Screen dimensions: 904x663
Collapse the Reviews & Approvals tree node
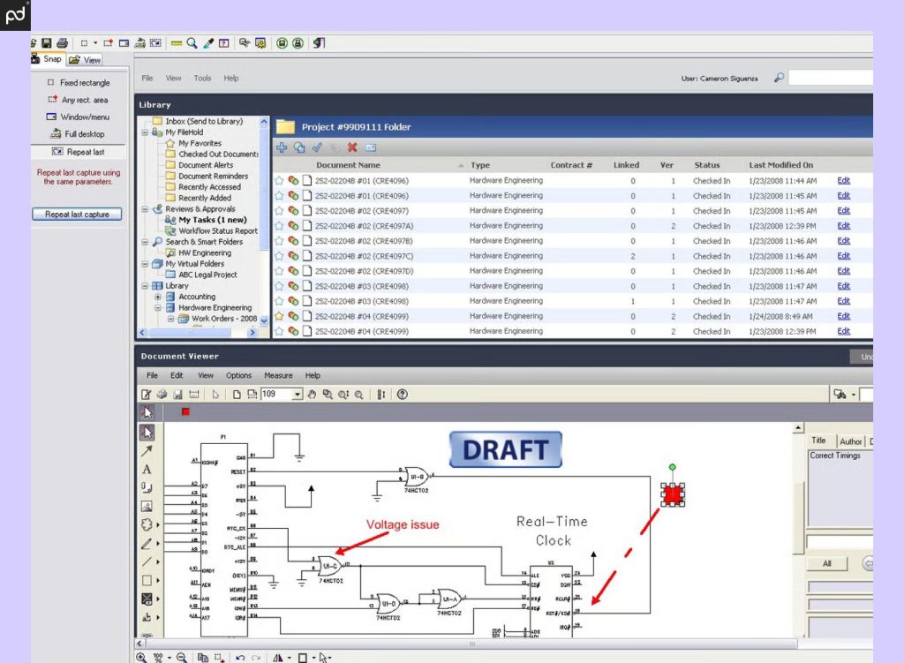click(145, 208)
